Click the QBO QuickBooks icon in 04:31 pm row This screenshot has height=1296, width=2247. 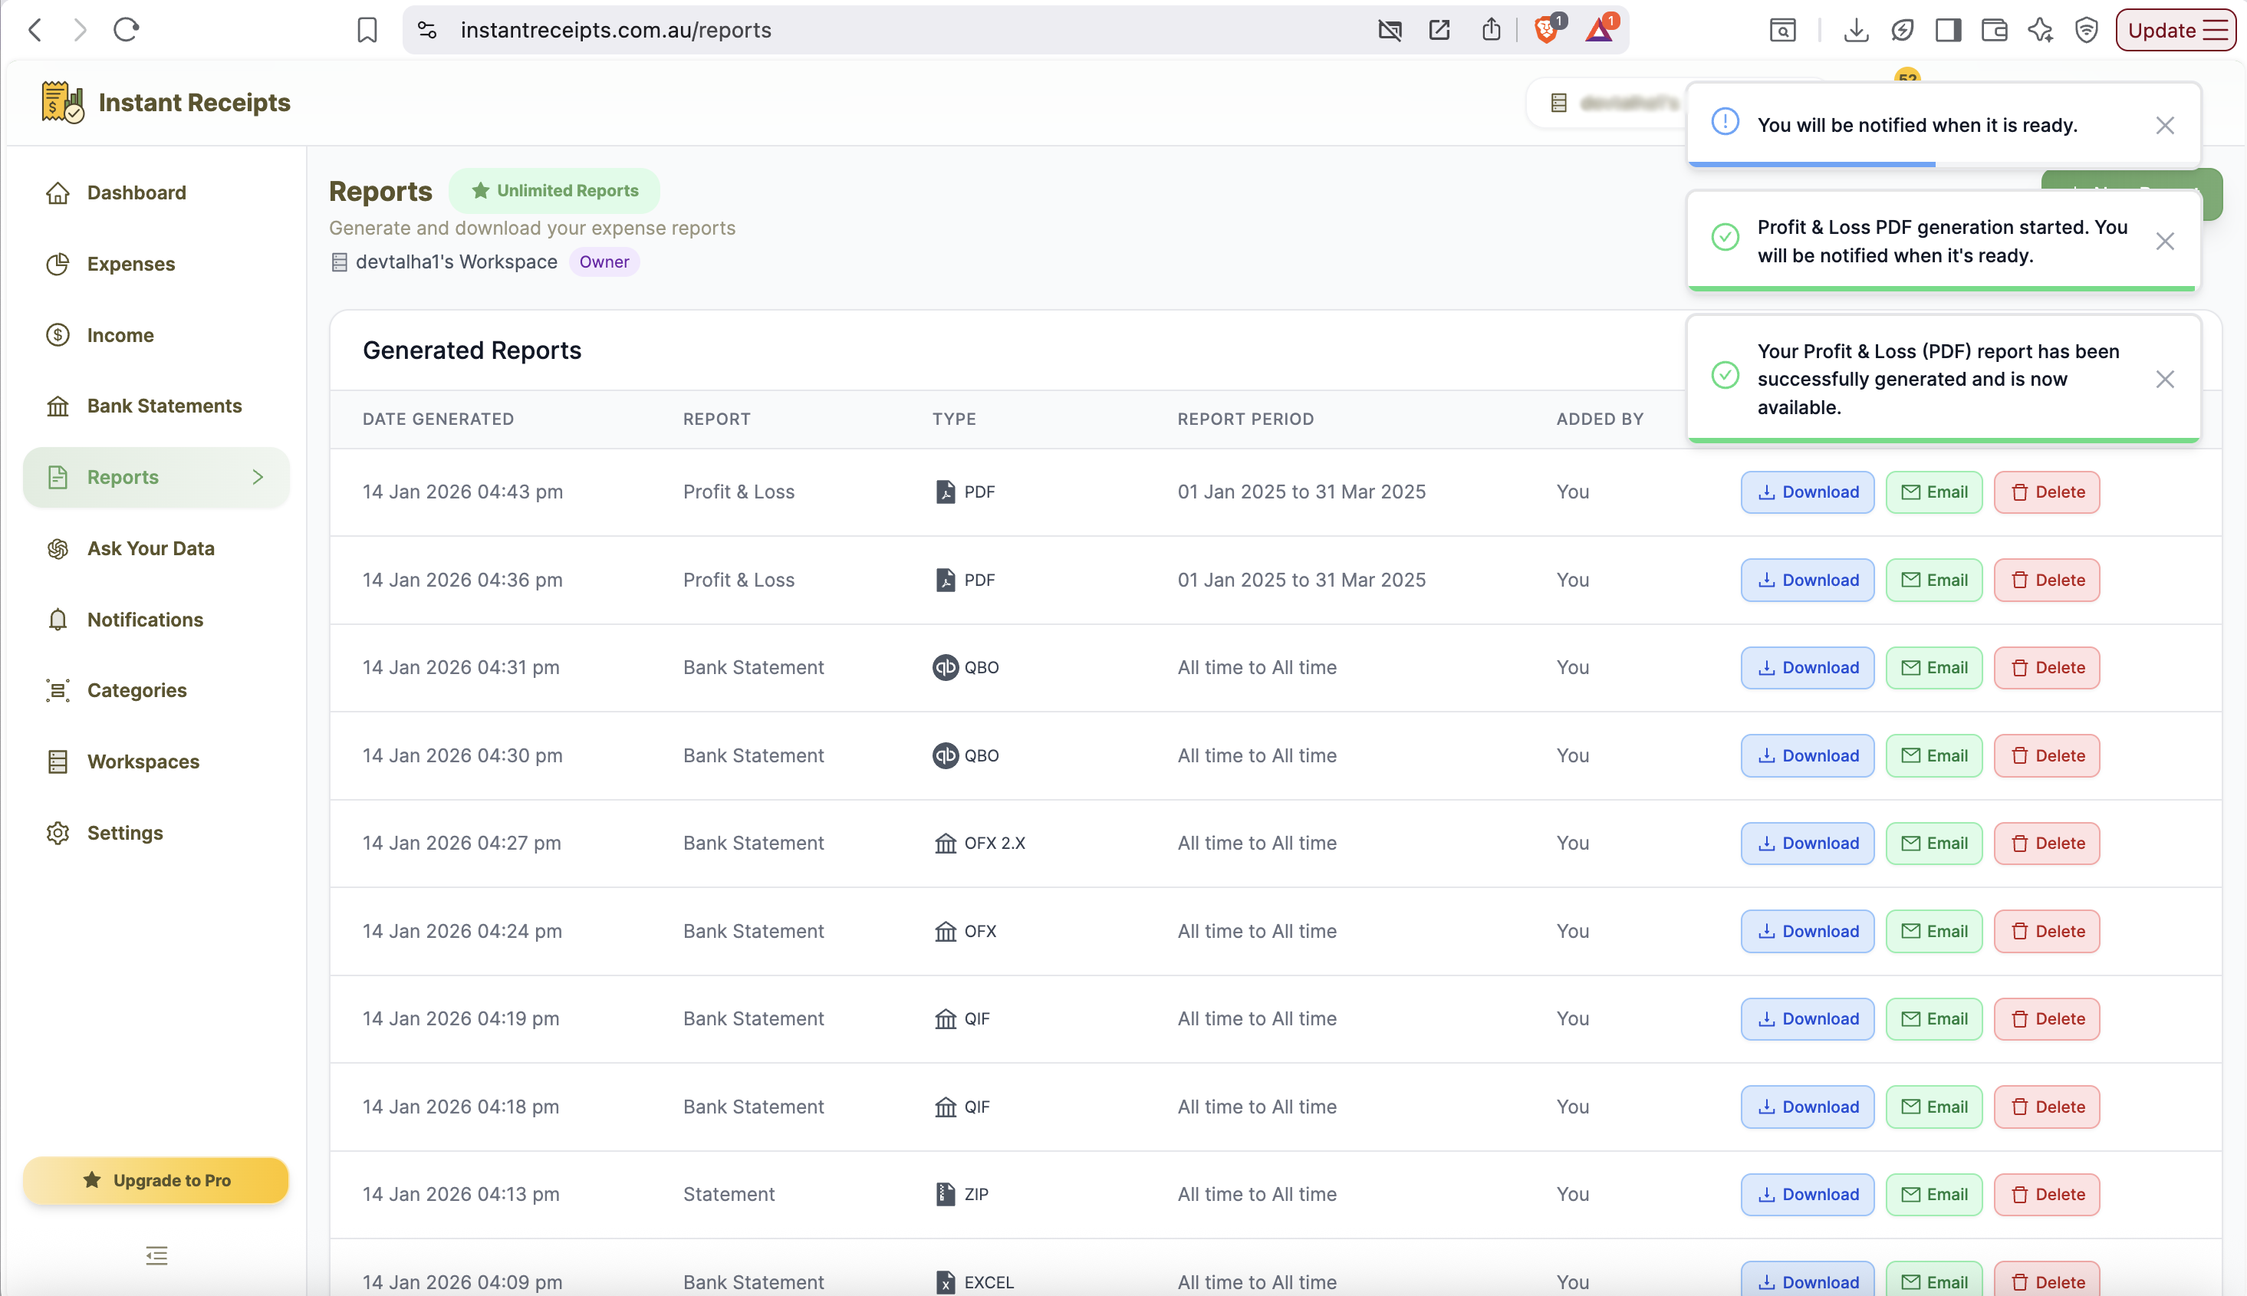point(945,666)
